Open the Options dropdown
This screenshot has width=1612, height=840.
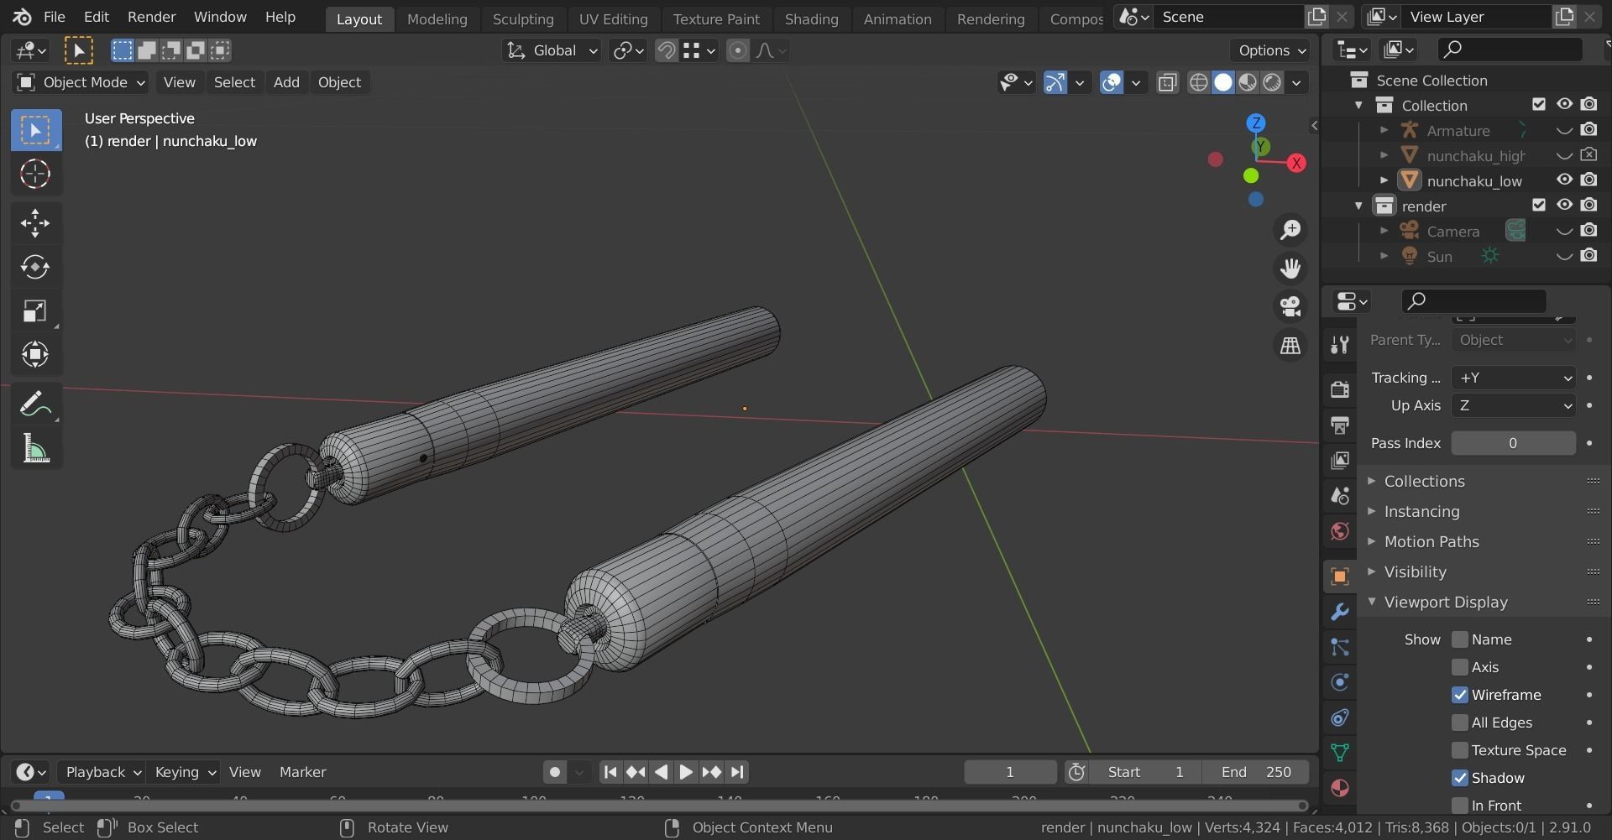(x=1270, y=50)
